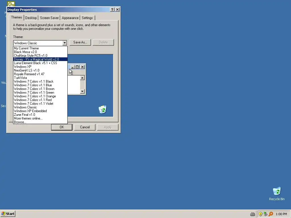Open the yellow security shield tray icon
The height and width of the screenshot is (218, 291).
point(260,214)
